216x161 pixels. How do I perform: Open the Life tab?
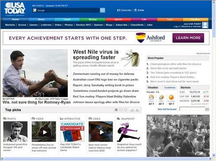click(144, 19)
